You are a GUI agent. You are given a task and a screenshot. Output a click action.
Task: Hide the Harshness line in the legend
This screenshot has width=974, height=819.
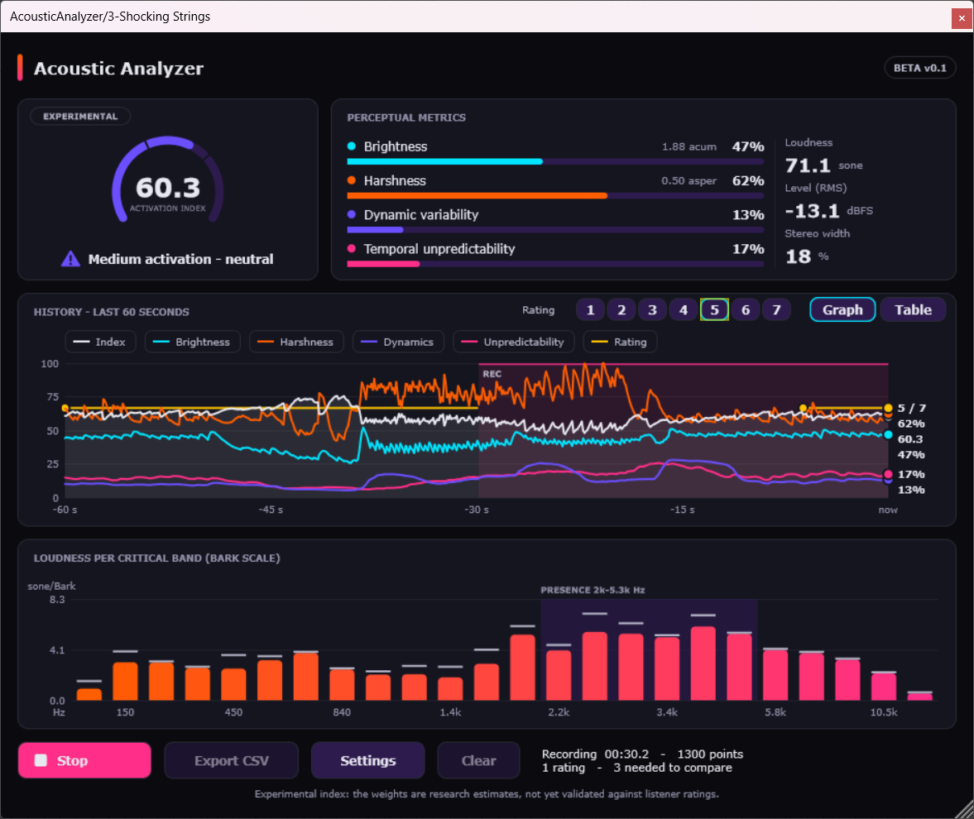tap(296, 342)
